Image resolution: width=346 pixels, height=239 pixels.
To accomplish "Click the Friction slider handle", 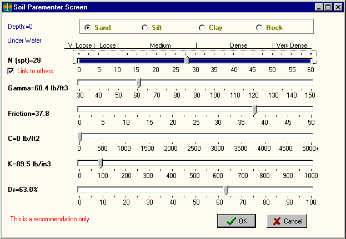I will 255,110.
